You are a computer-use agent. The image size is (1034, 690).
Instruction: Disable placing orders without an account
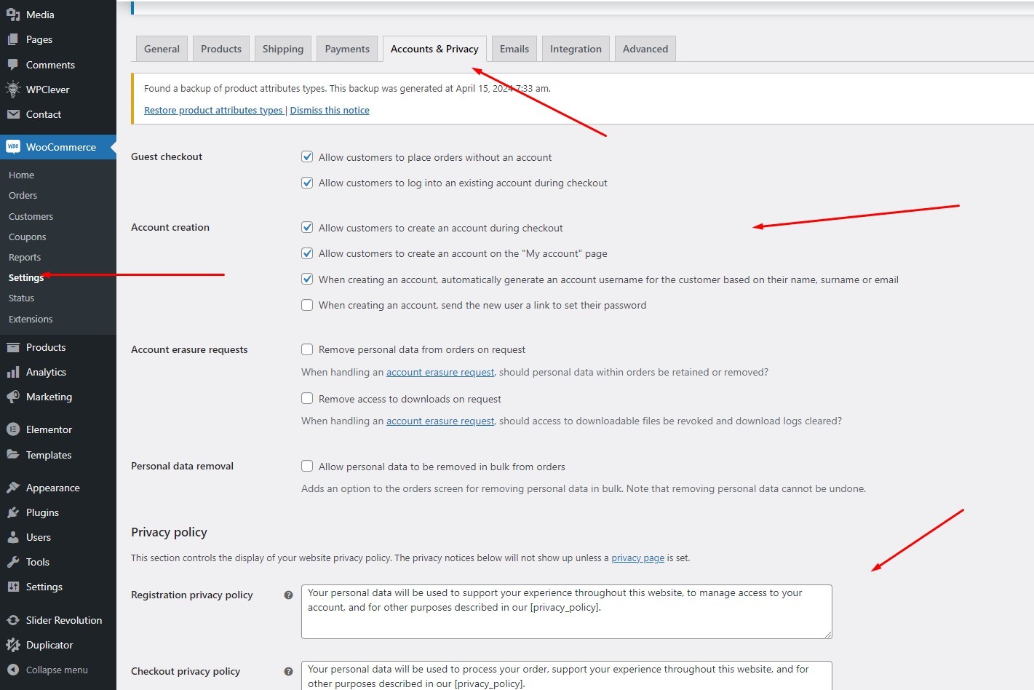pos(307,157)
